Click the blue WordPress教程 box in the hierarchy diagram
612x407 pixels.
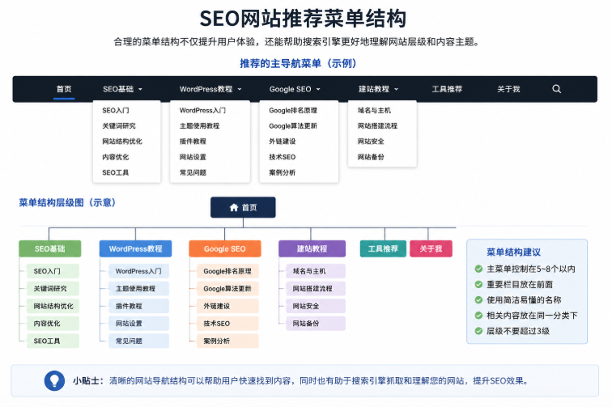(x=135, y=248)
